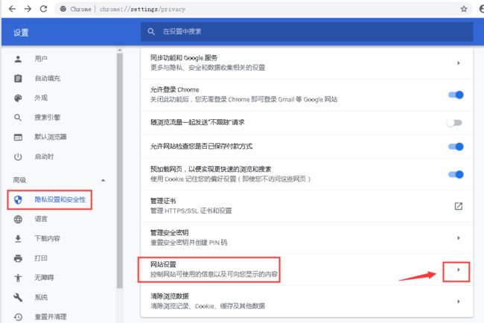The height and width of the screenshot is (323, 484).
Task: Click the browser forward arrow
Action: point(28,9)
